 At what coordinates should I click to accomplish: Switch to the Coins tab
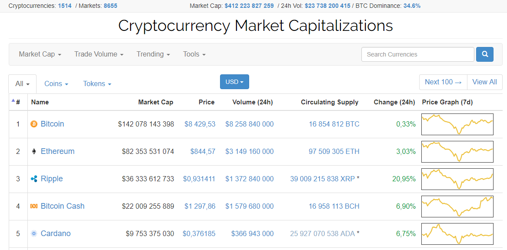[56, 84]
